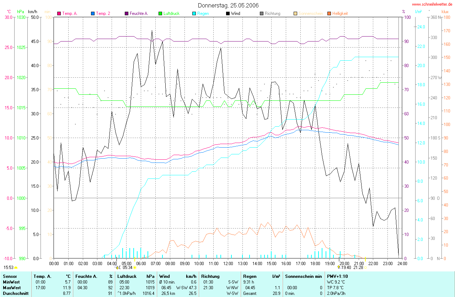Click the maximum temperature value 11.9

point(66,288)
